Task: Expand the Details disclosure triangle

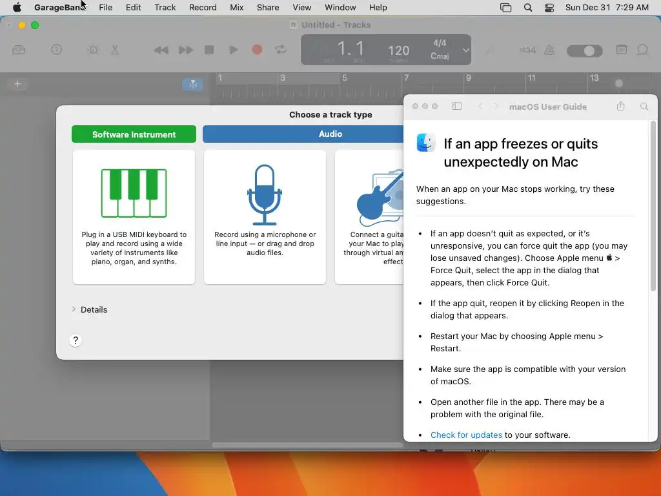Action: tap(74, 309)
